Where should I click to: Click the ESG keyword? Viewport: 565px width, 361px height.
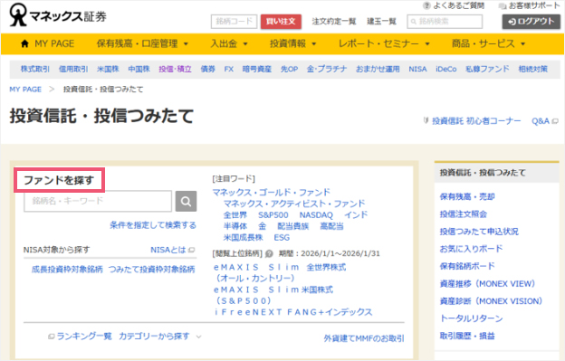coord(282,238)
